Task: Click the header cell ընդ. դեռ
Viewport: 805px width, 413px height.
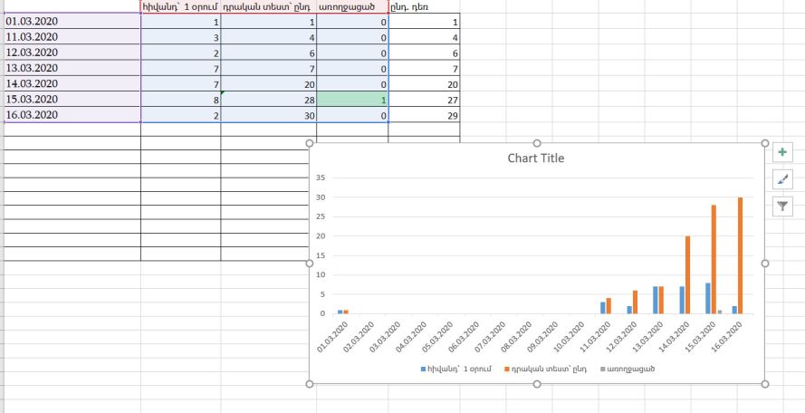Action: (424, 6)
